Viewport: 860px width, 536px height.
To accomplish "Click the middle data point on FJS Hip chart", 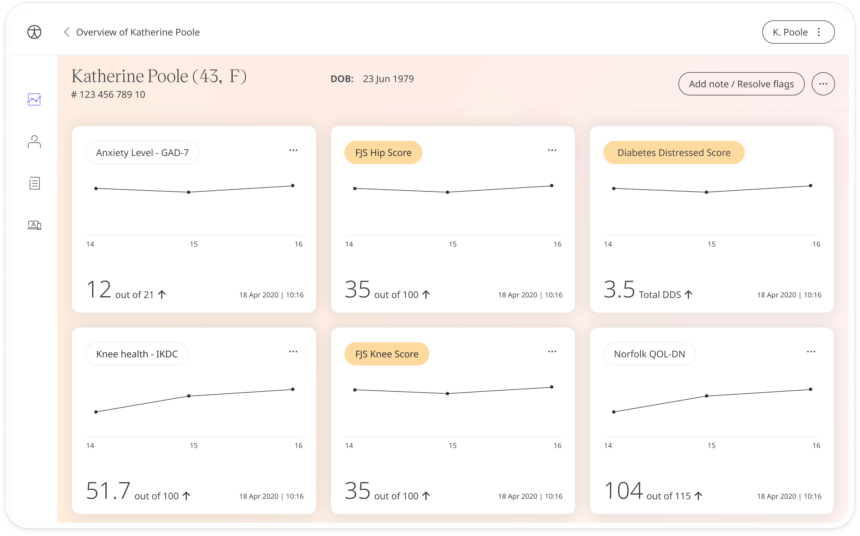I will [447, 192].
